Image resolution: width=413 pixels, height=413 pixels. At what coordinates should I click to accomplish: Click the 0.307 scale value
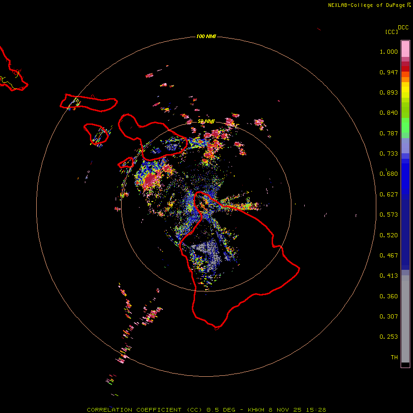click(x=389, y=317)
